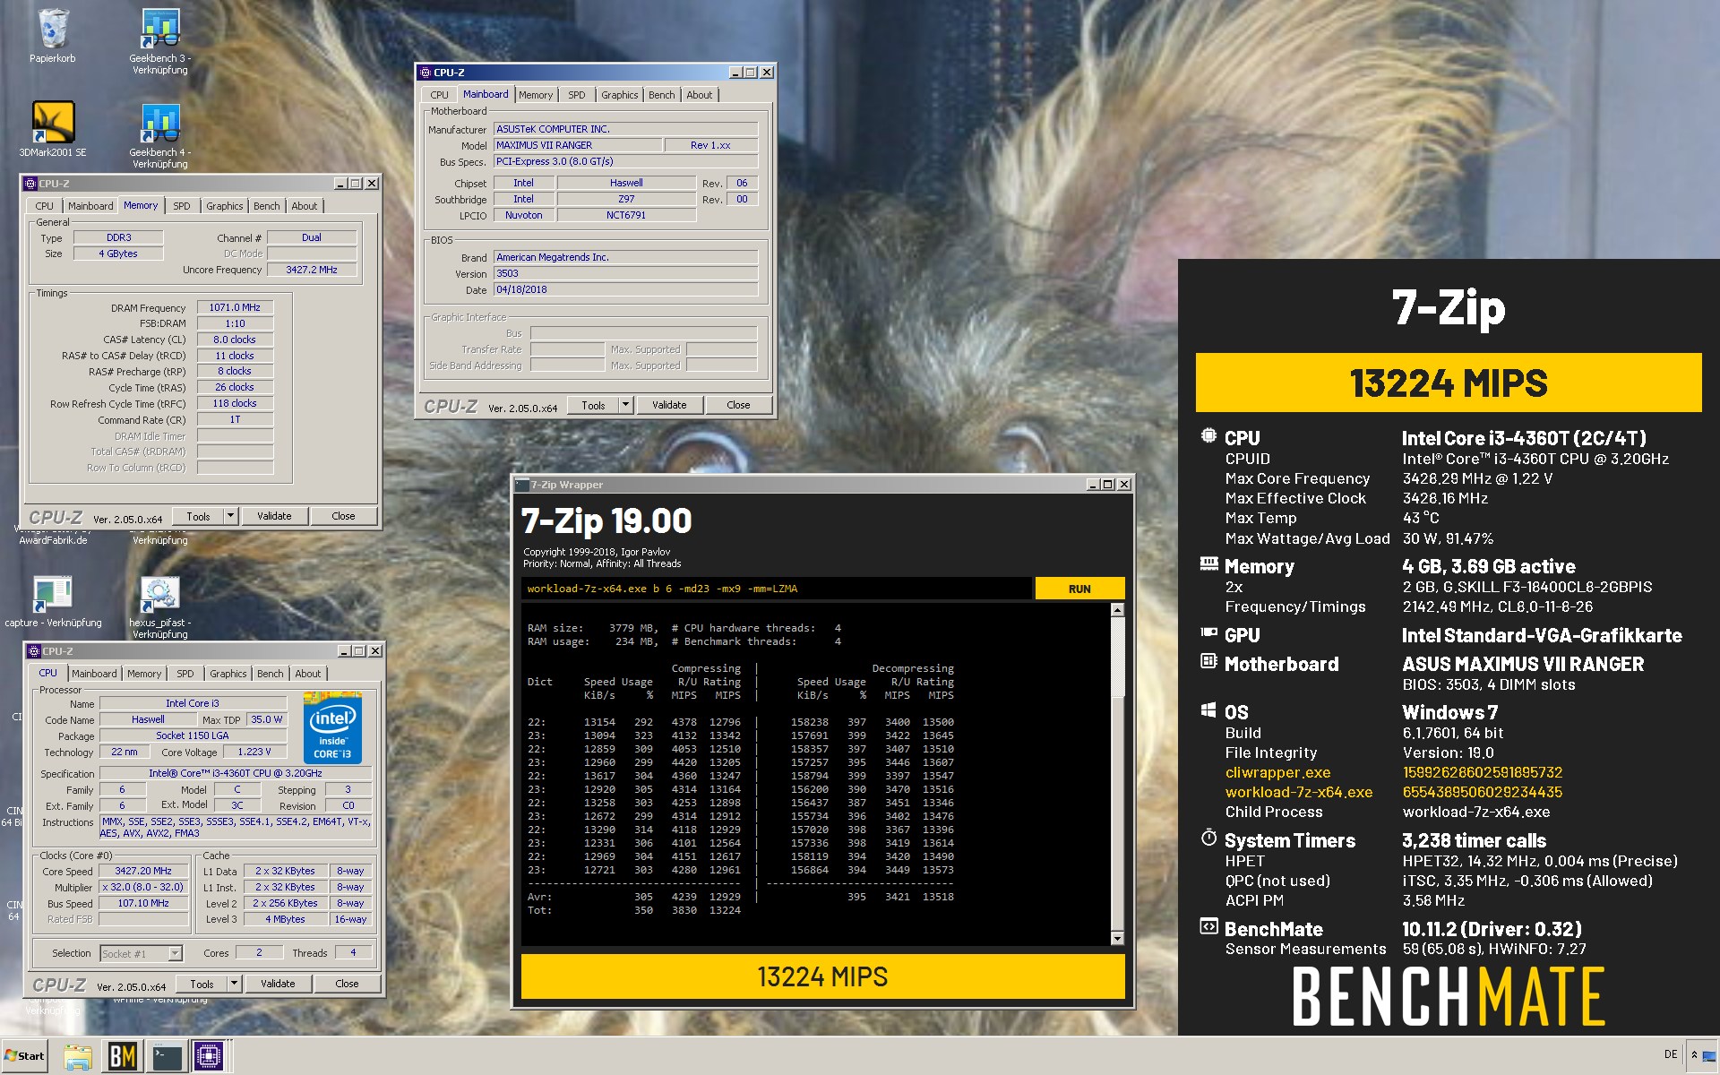Click the Core Speed 3427.20 MHz value
Viewport: 1720px width, 1075px height.
coord(143,871)
